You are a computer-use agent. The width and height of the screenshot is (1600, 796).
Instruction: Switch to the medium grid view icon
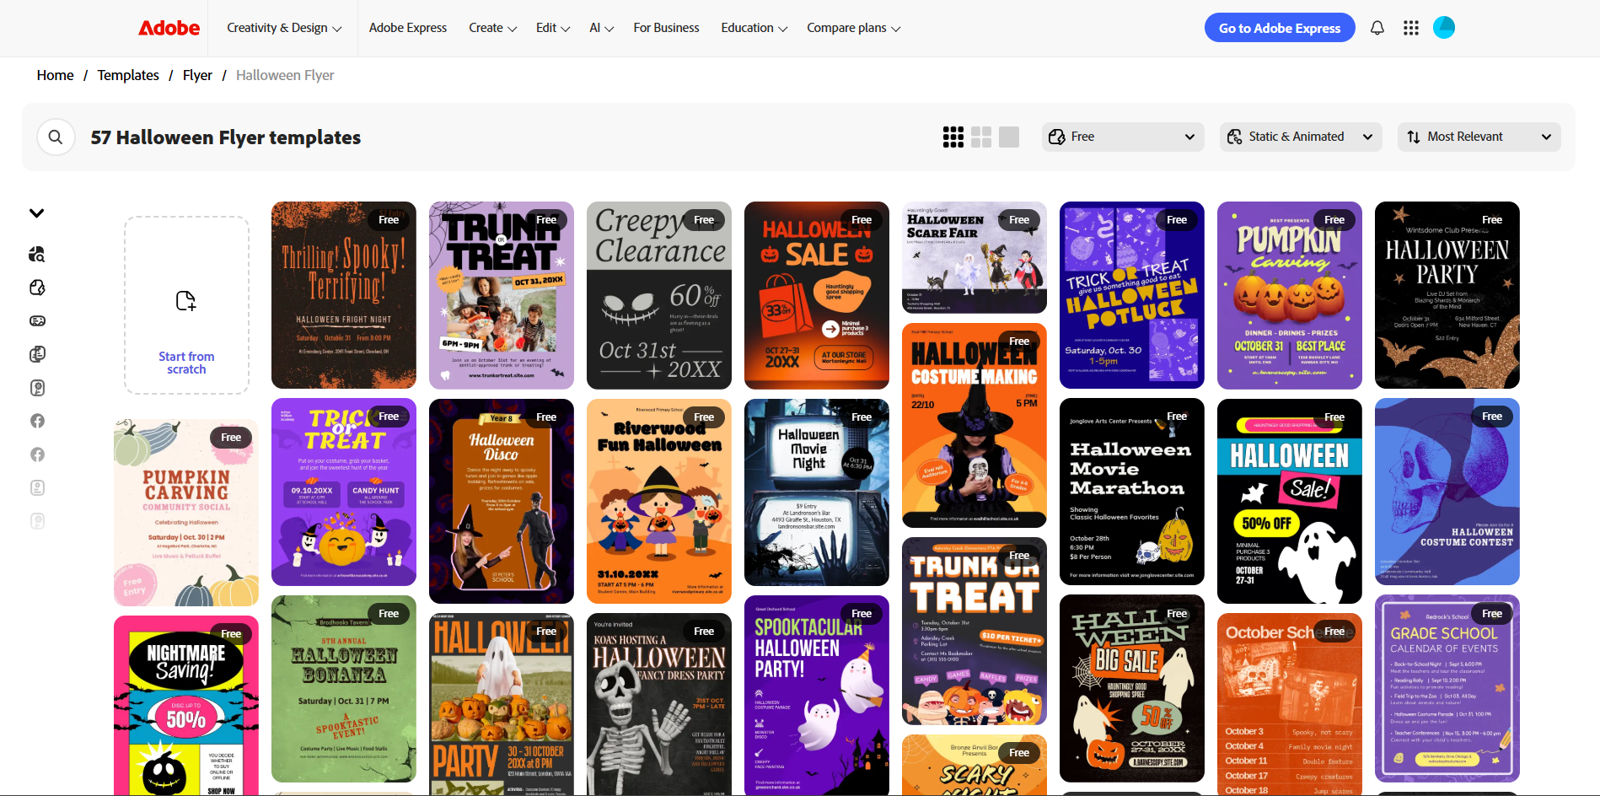point(980,136)
